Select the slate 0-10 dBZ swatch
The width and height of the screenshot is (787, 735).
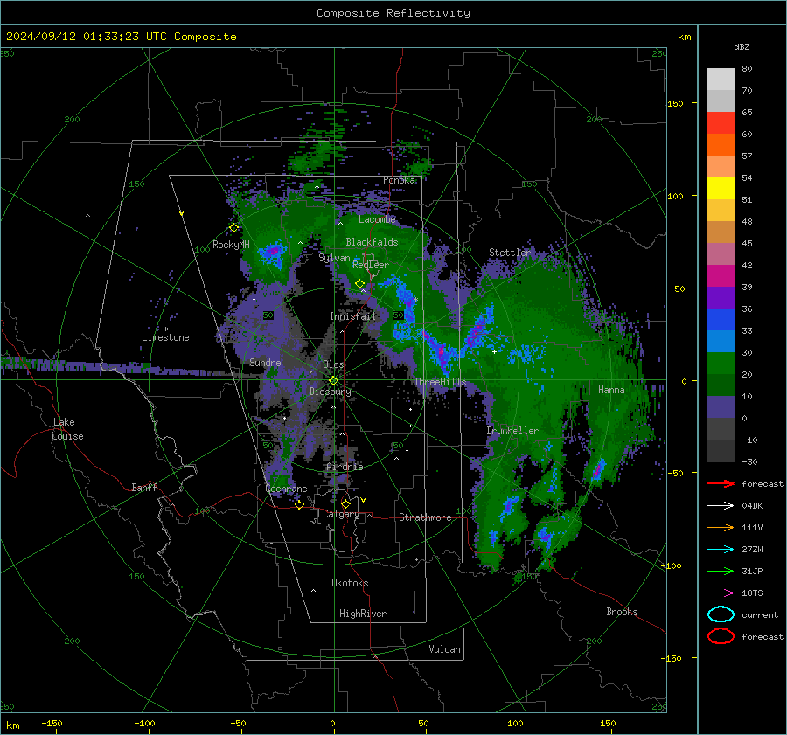coord(721,407)
